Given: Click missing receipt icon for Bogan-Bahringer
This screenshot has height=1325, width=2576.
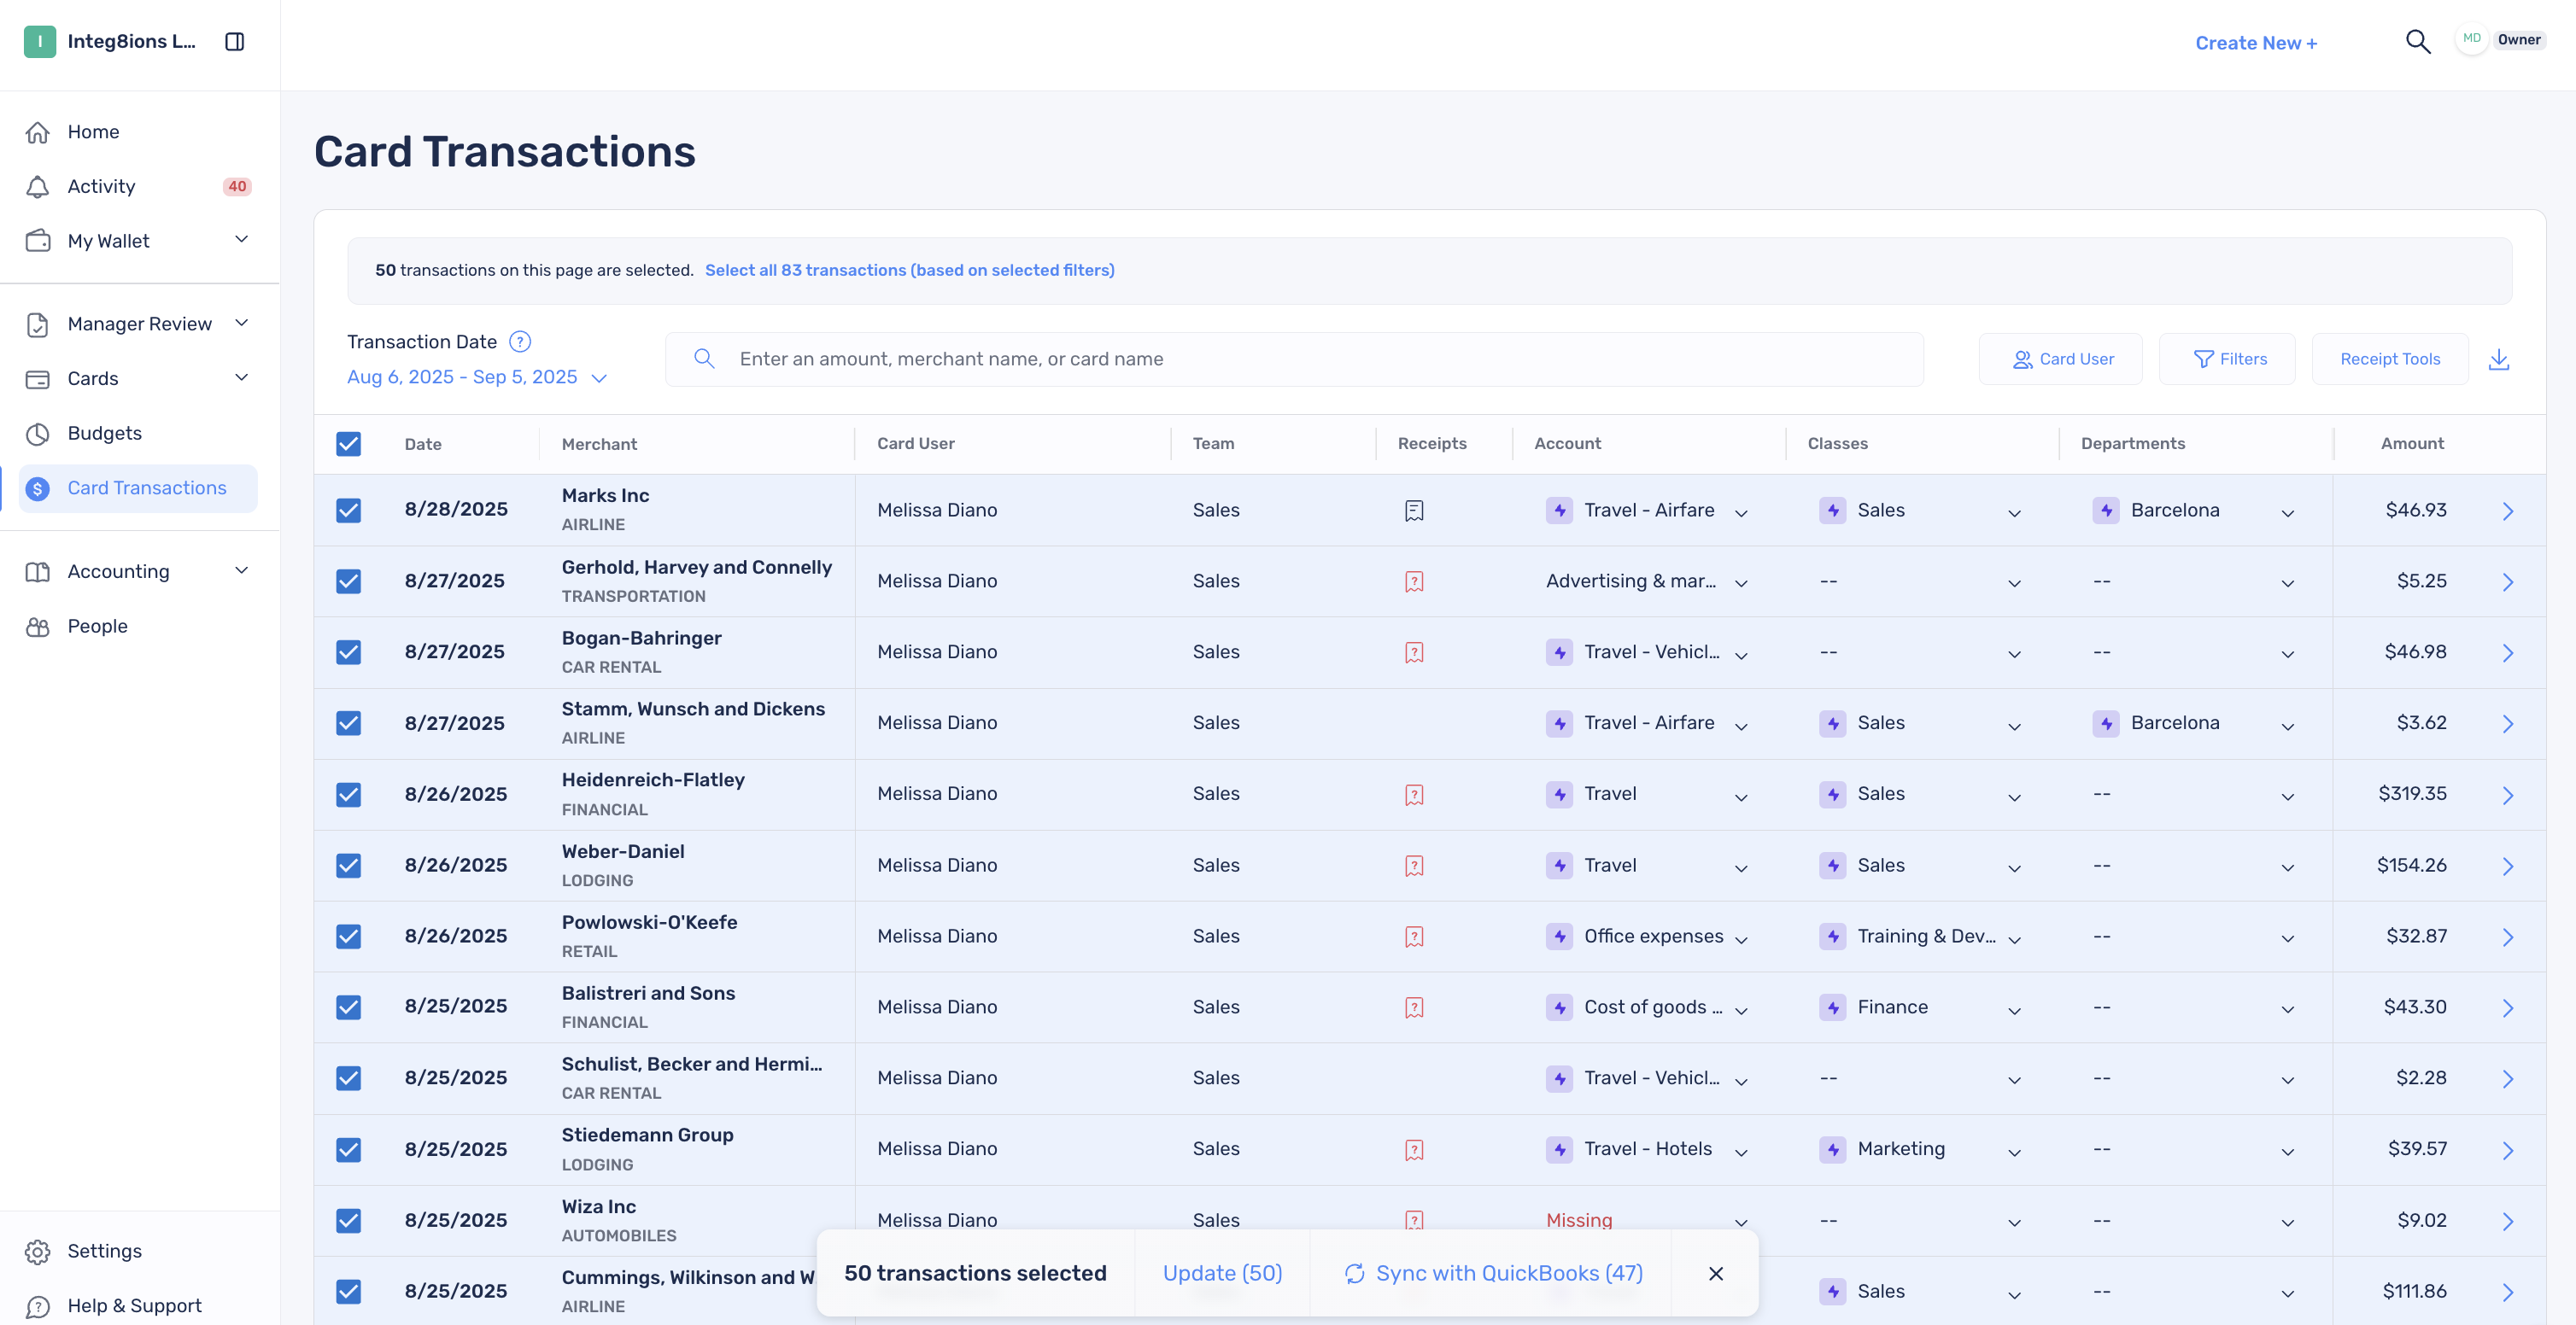Looking at the screenshot, I should (1413, 652).
